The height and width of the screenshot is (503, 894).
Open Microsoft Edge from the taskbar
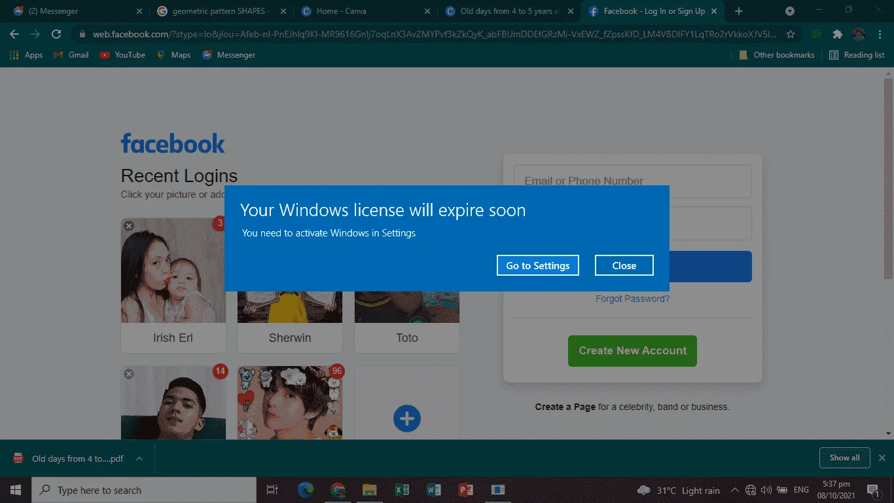pos(306,490)
